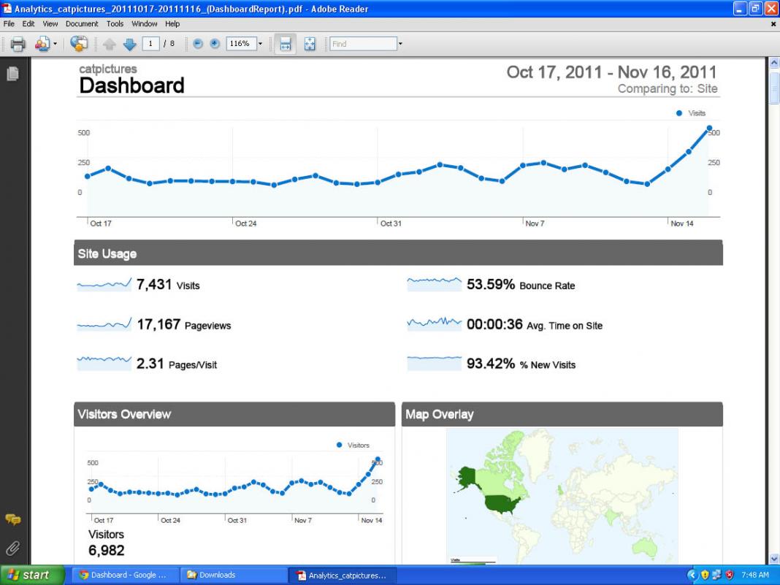Open the zoom percentage dropdown
The width and height of the screenshot is (780, 585).
pos(260,44)
